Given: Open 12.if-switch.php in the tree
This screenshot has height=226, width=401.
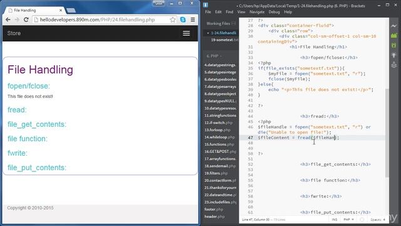Looking at the screenshot, I should coord(219,123).
